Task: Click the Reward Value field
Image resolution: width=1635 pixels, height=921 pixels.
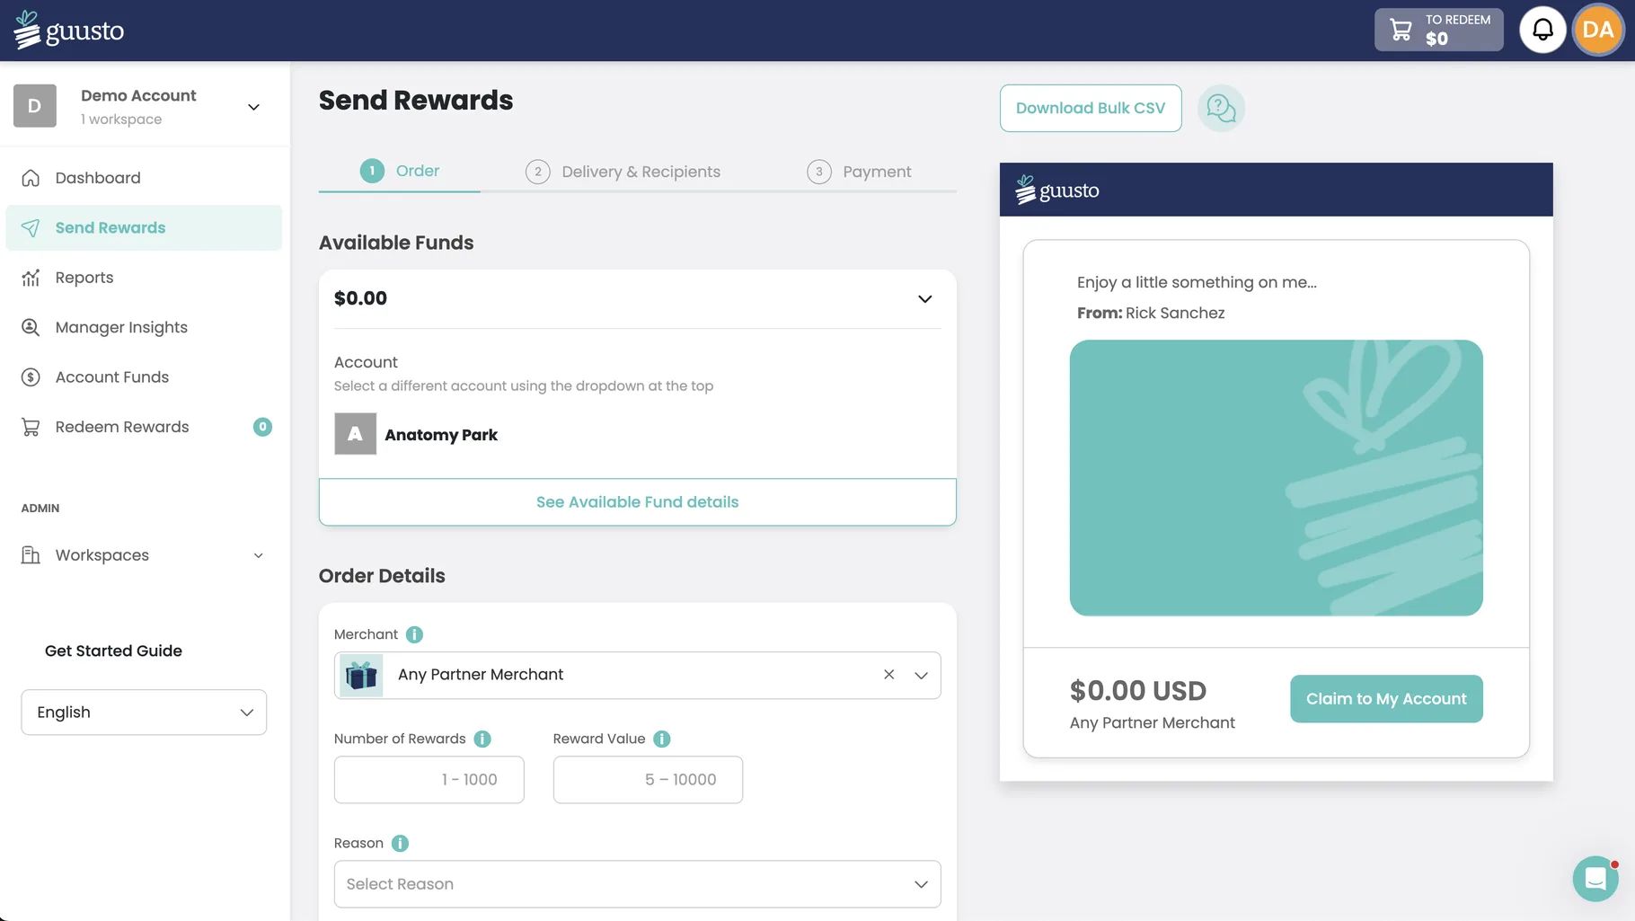Action: [648, 780]
